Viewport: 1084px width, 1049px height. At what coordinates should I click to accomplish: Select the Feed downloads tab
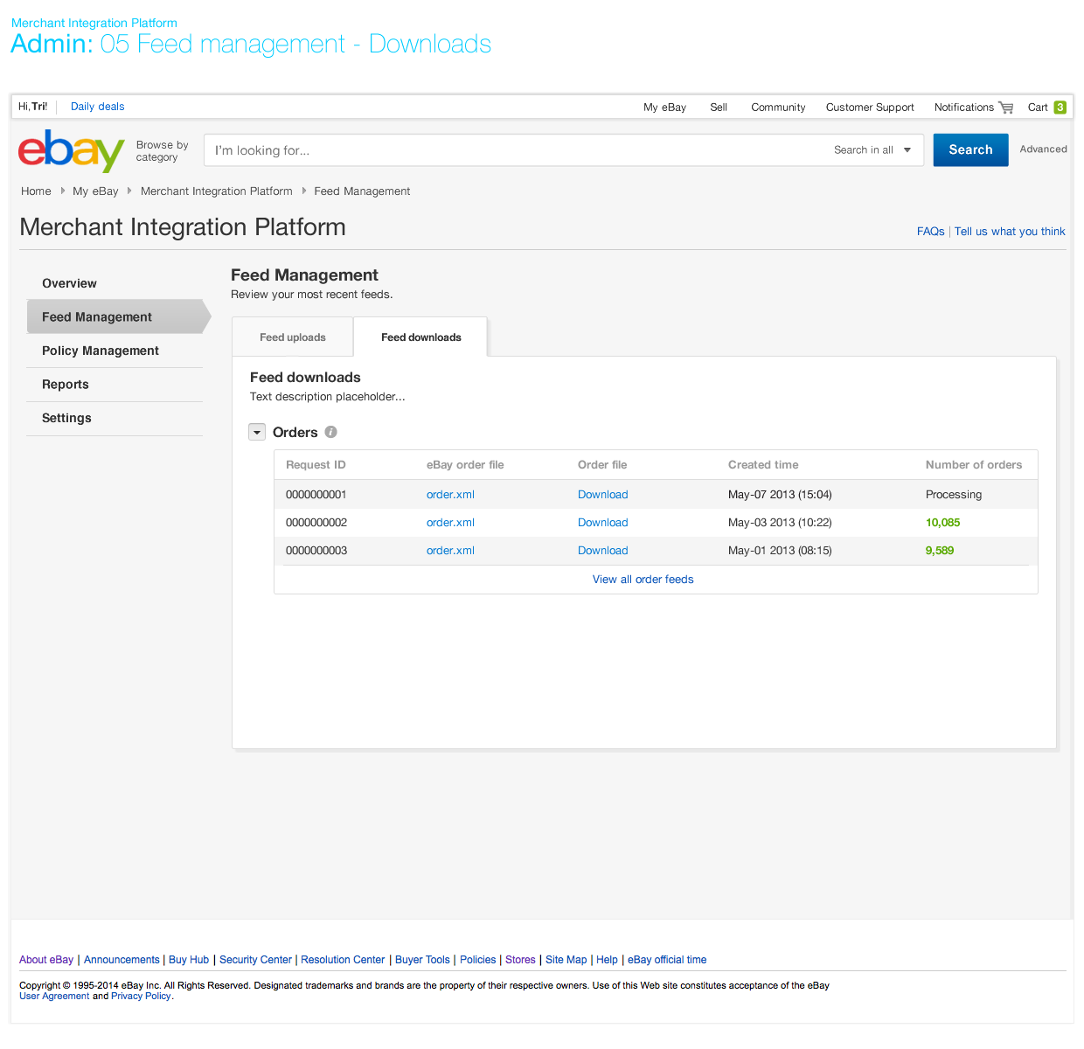(x=420, y=337)
